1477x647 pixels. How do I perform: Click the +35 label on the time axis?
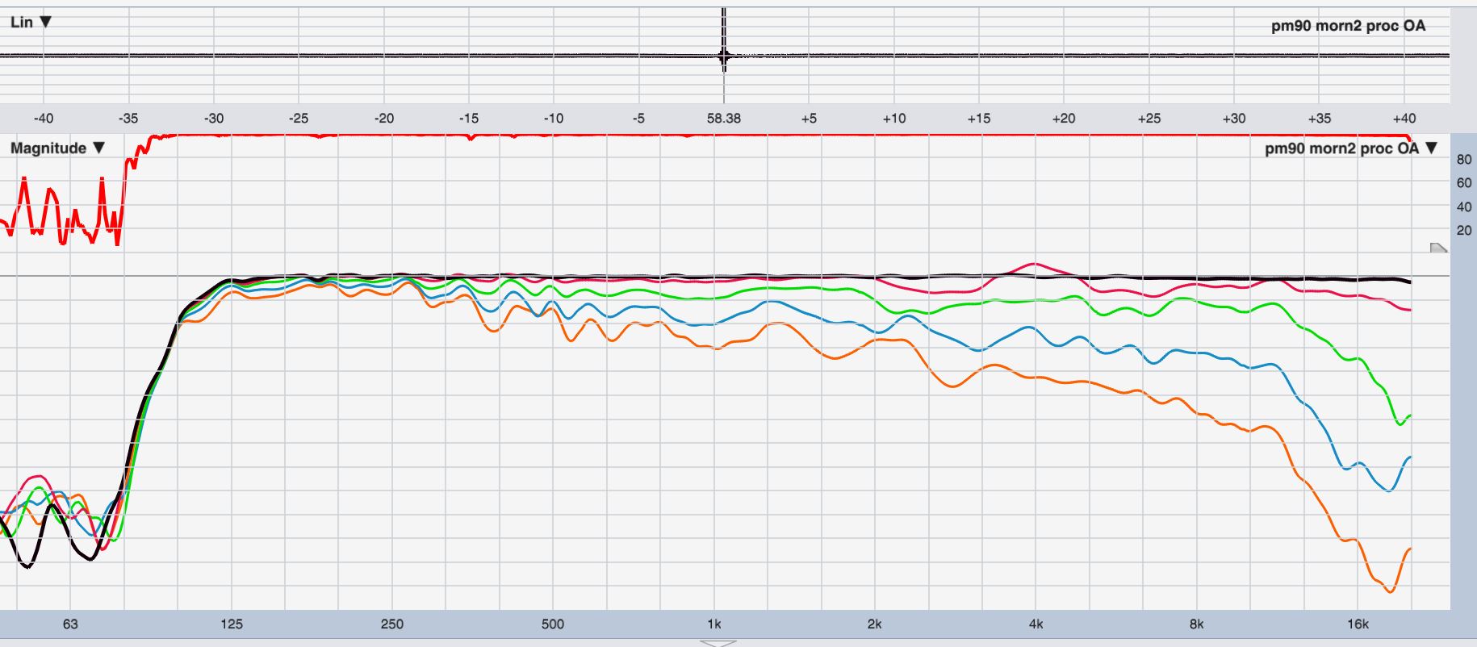(x=1319, y=119)
